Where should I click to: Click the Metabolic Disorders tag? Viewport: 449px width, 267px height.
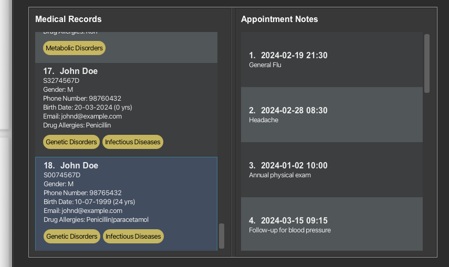coord(74,48)
